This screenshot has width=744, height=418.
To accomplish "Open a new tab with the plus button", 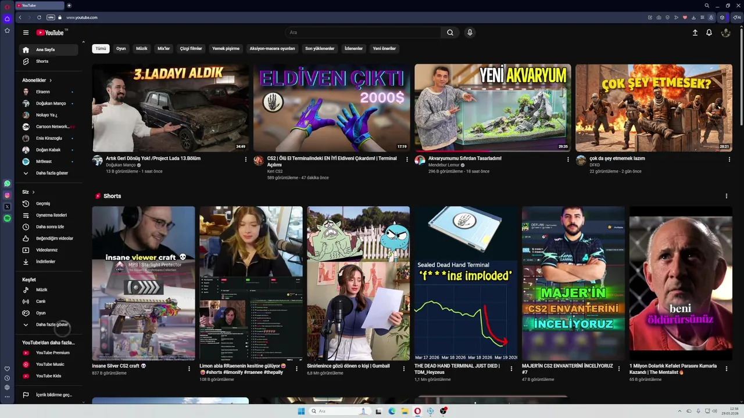I will tap(69, 5).
